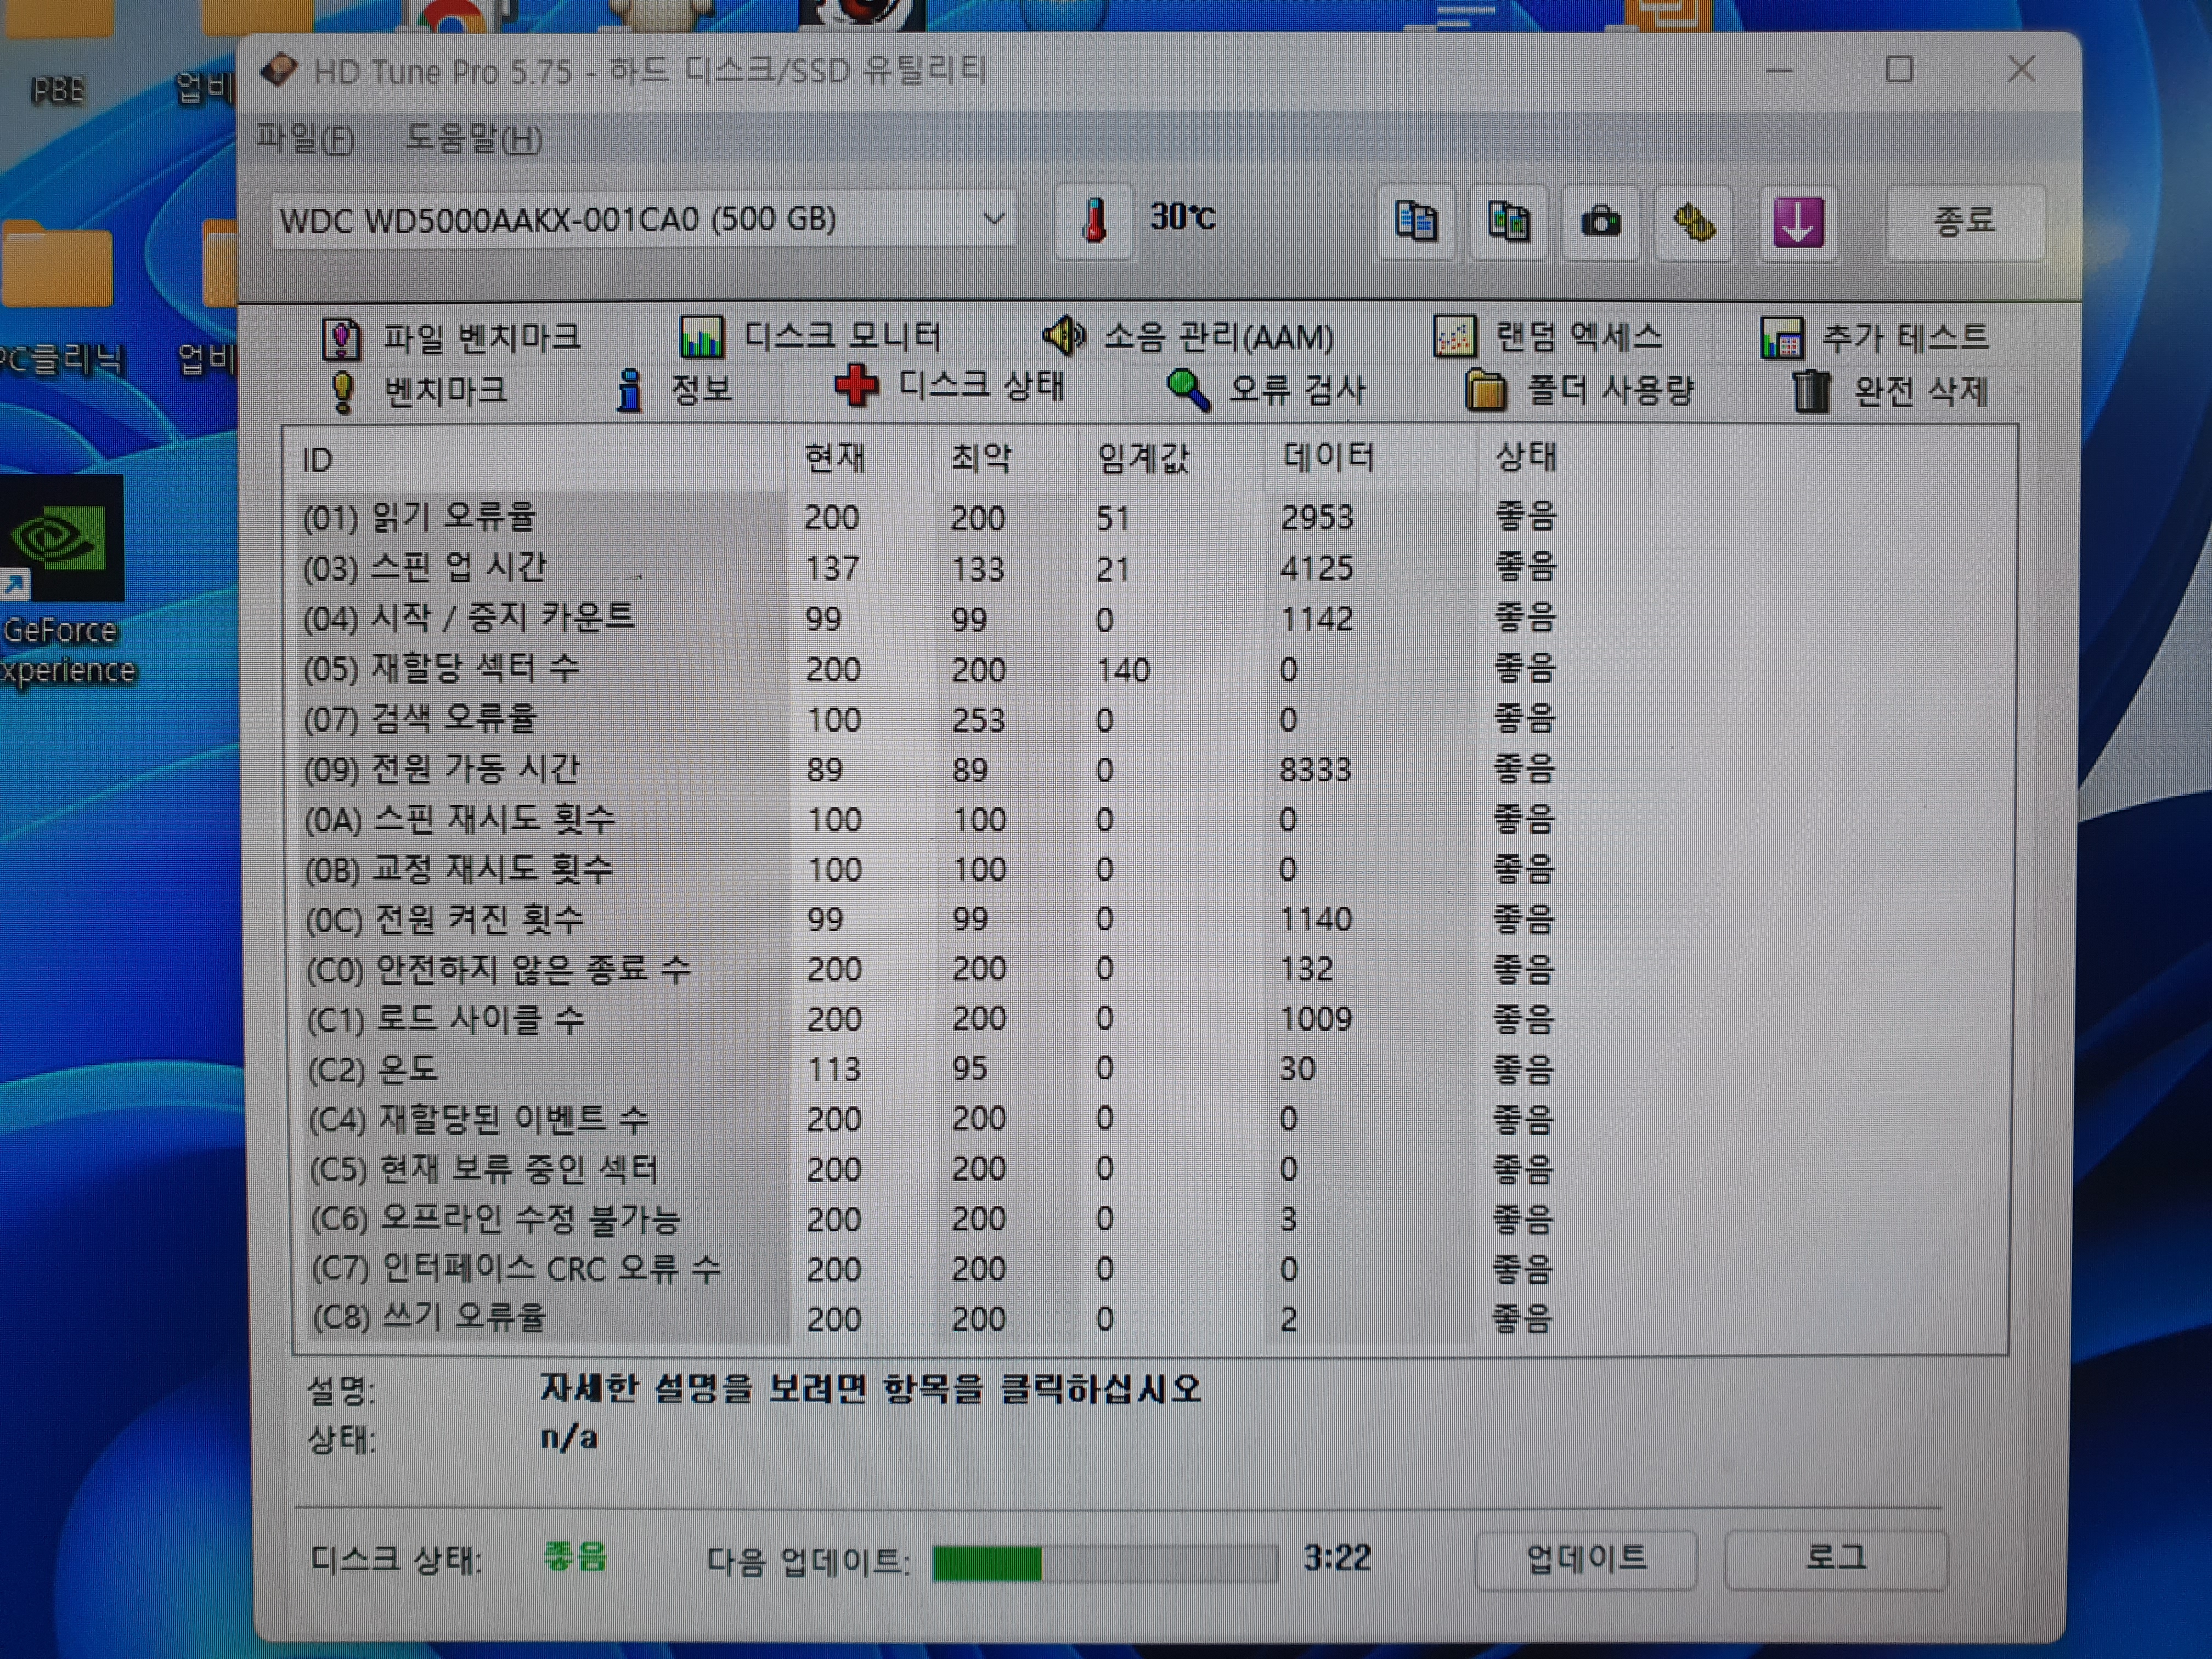Screen dimensions: 2212x1659
Task: Click the copy screenshot to clipboard icon
Action: click(x=1508, y=221)
